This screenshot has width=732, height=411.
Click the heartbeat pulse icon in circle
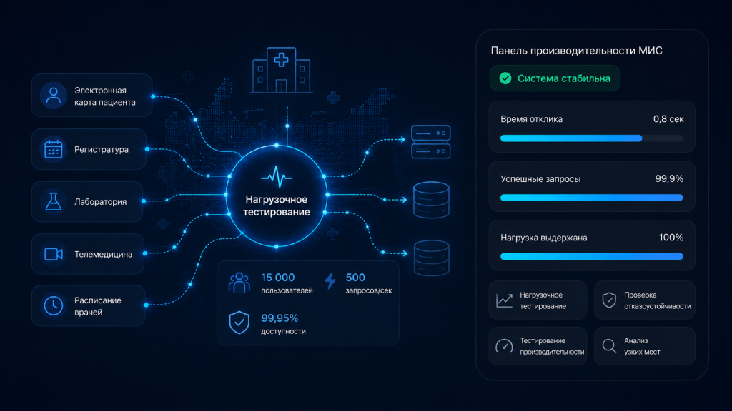(277, 177)
